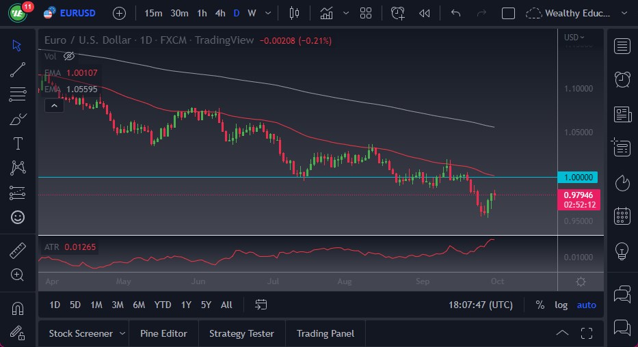The height and width of the screenshot is (347, 638).
Task: Open the Strategy Tester tab
Action: tap(241, 333)
